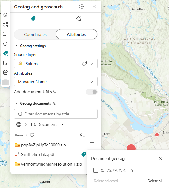Show info for Add document URLs
The image size is (169, 188).
coord(55,91)
